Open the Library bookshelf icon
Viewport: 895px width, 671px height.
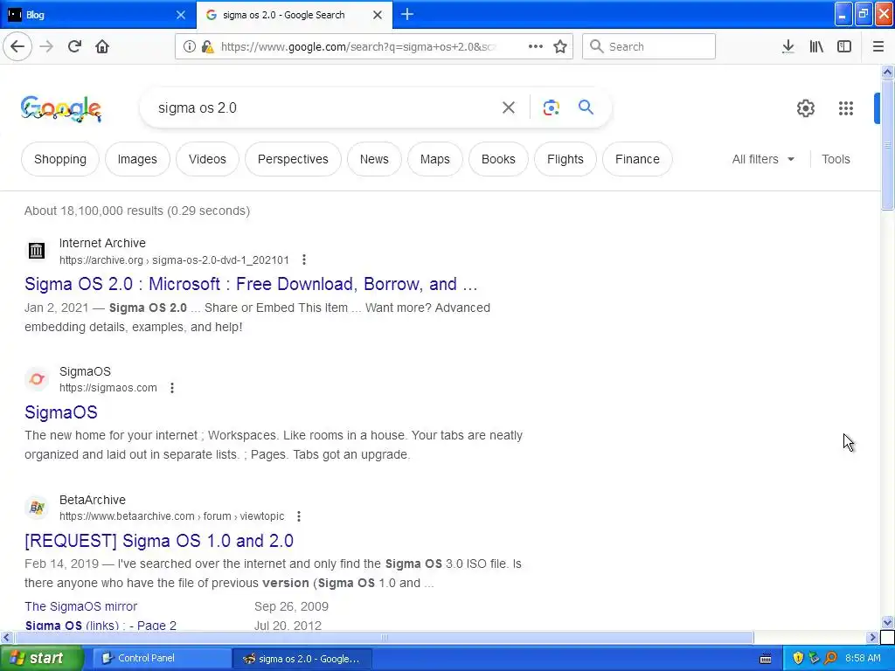816,46
